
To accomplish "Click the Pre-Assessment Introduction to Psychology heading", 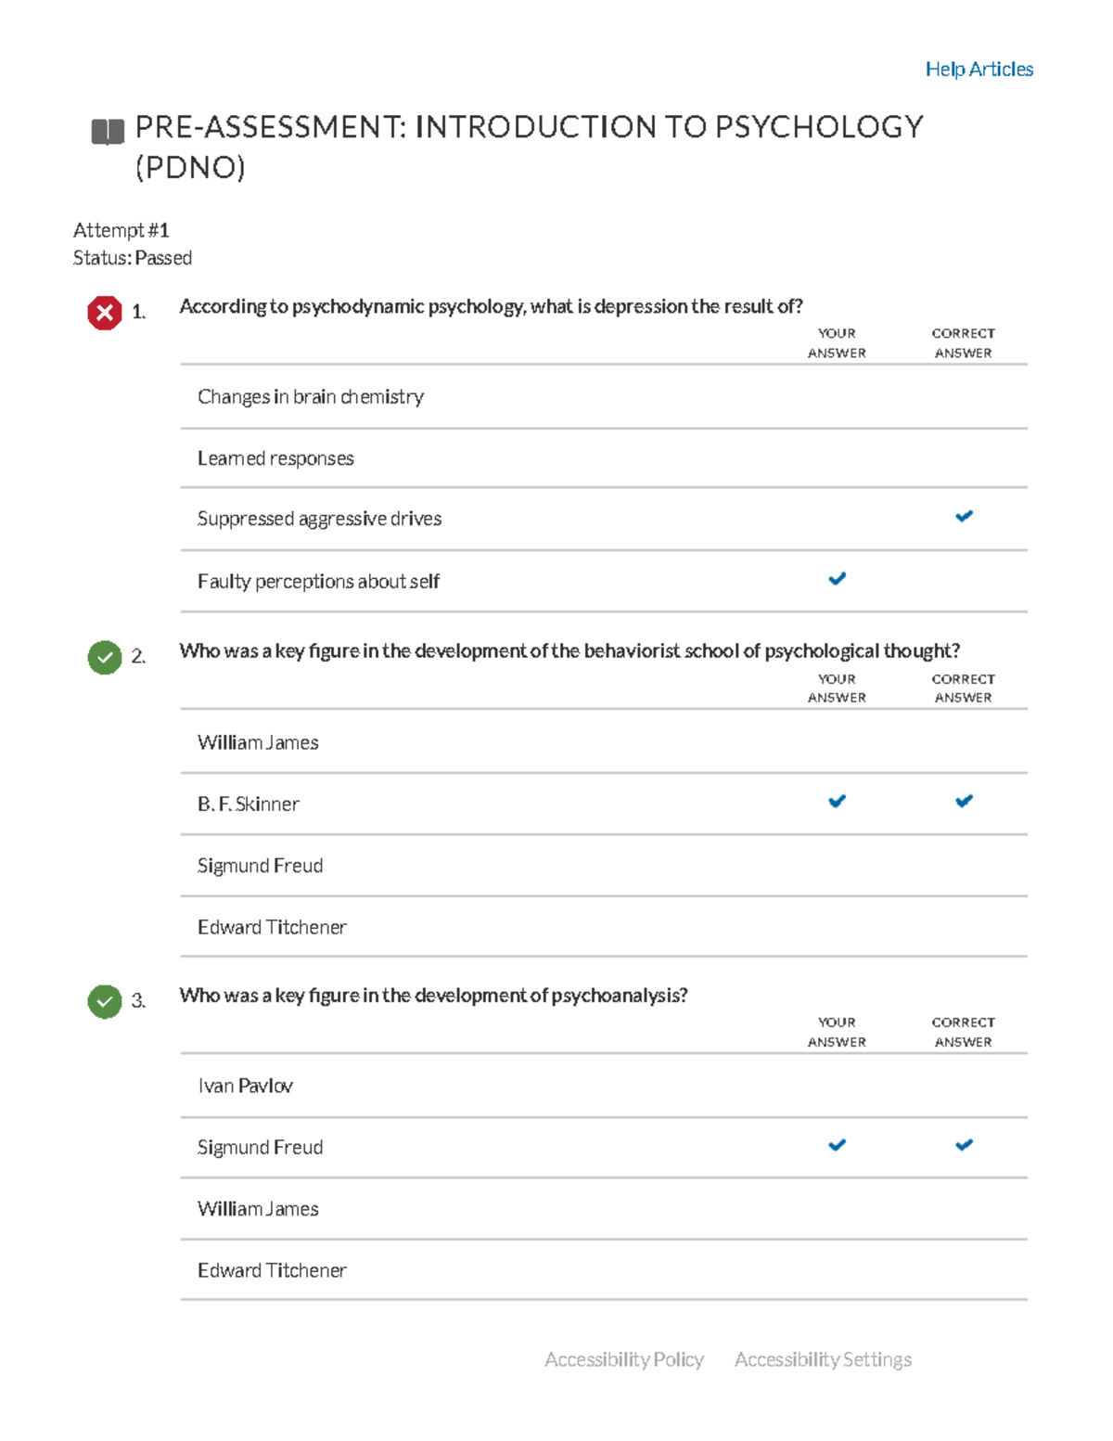I will click(x=529, y=127).
